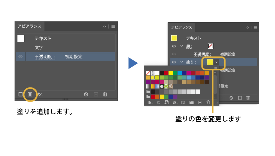Click the yellow appearance thumbnail beside テキスト
Screen dimensions: 275x156
(x=174, y=38)
